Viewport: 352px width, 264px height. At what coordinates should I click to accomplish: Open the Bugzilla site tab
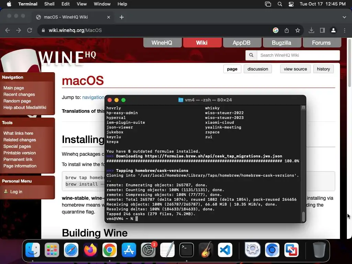(282, 43)
